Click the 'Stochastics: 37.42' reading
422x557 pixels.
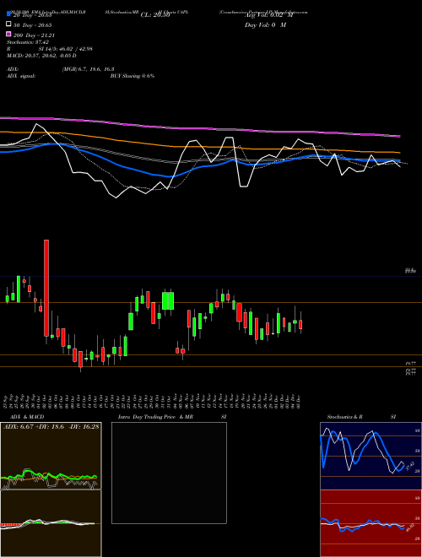28,42
